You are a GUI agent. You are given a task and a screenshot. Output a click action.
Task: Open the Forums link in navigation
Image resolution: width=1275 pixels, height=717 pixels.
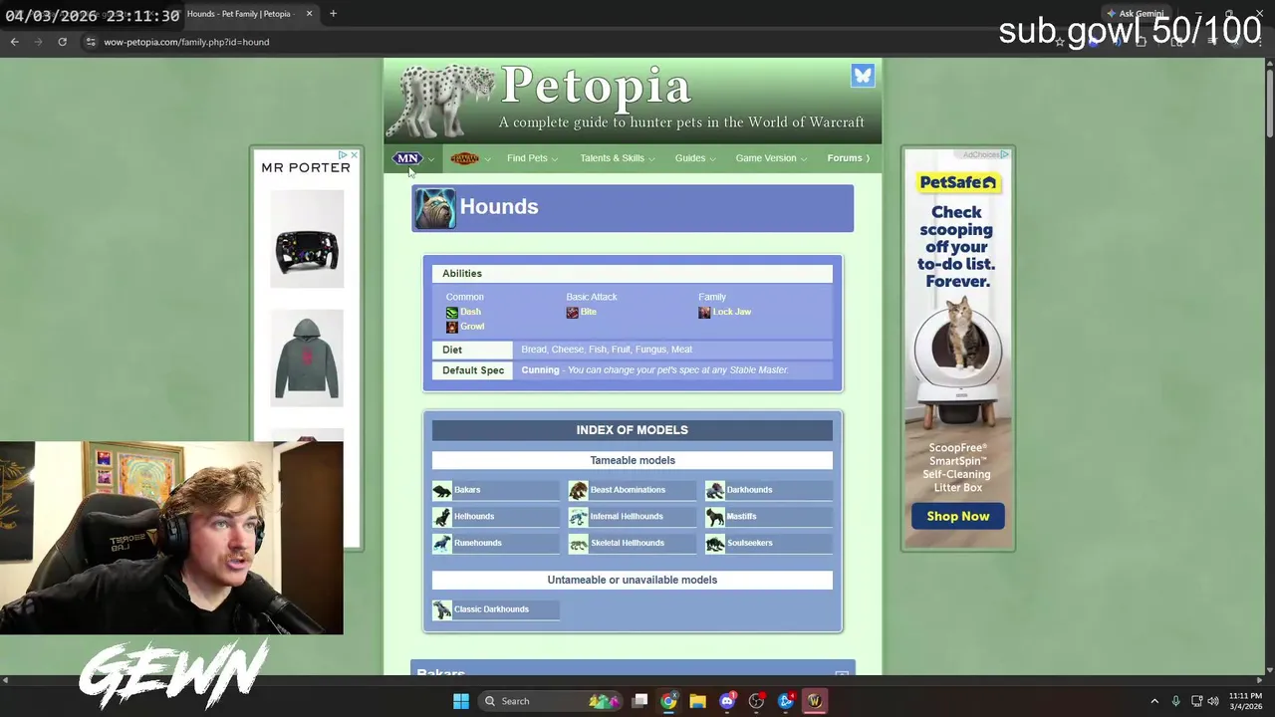848,158
